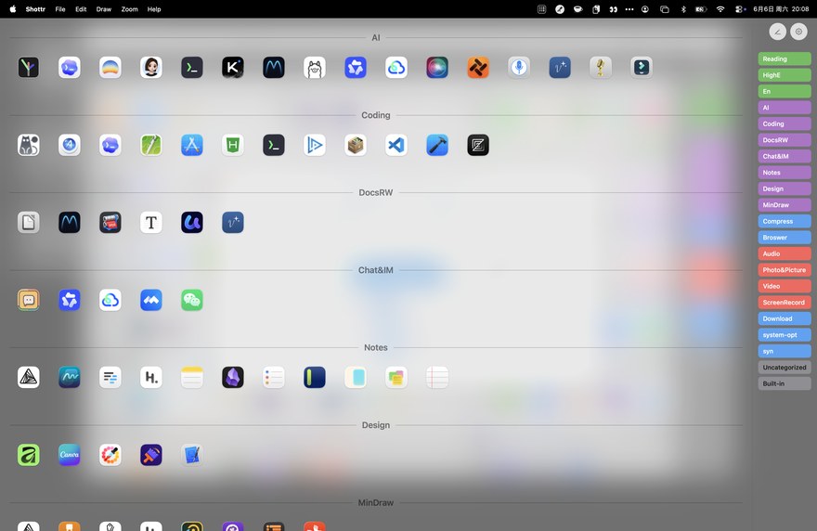Launch Stickies icon in Notes group
The width and height of the screenshot is (817, 531).
tap(396, 377)
